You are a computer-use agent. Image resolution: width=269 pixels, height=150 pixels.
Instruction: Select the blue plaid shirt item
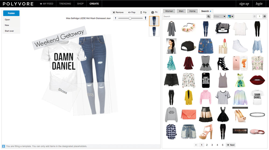pyautogui.click(x=171, y=132)
